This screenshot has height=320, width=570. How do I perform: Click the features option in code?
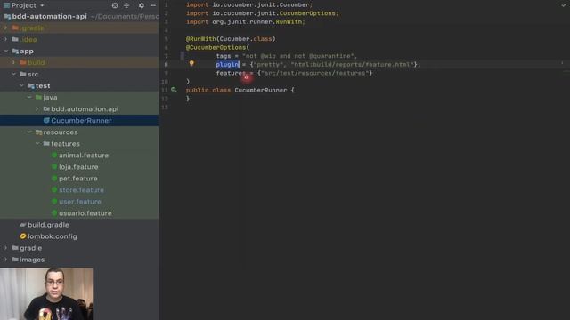click(x=231, y=73)
